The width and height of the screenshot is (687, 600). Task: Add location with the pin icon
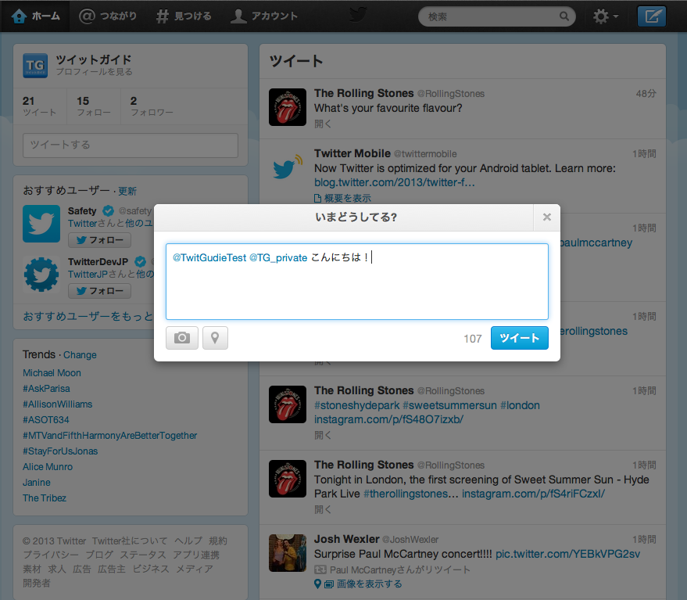coord(215,338)
